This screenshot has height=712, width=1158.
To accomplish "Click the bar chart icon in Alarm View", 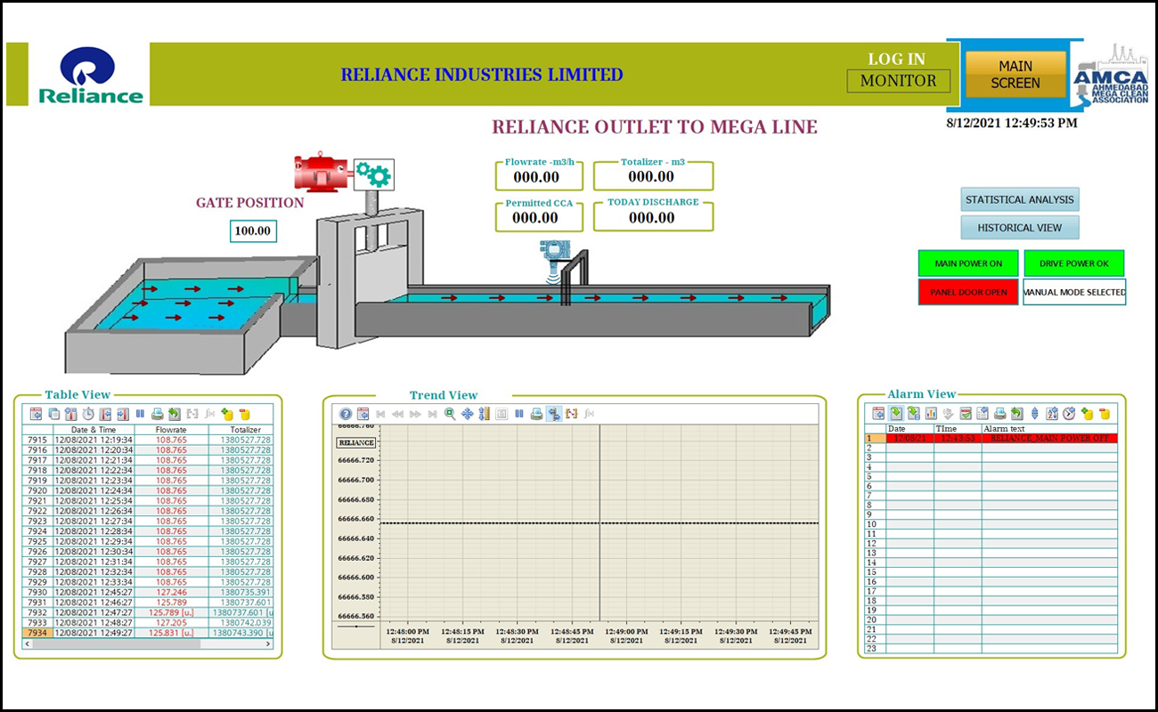I will click(931, 413).
